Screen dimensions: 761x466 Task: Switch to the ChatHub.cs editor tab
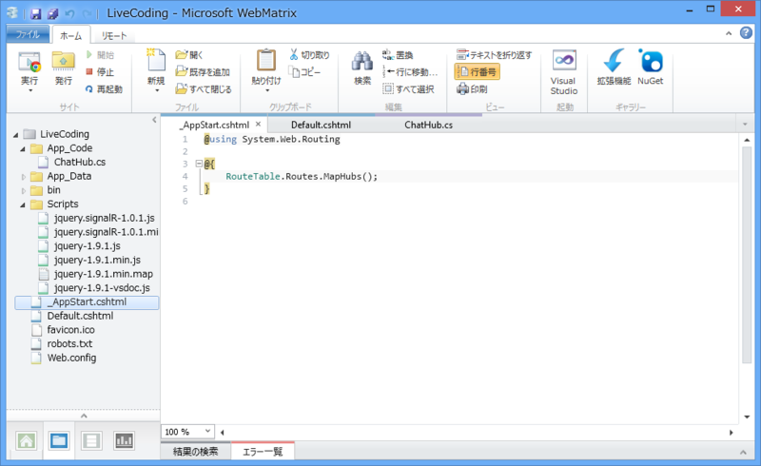pos(429,125)
